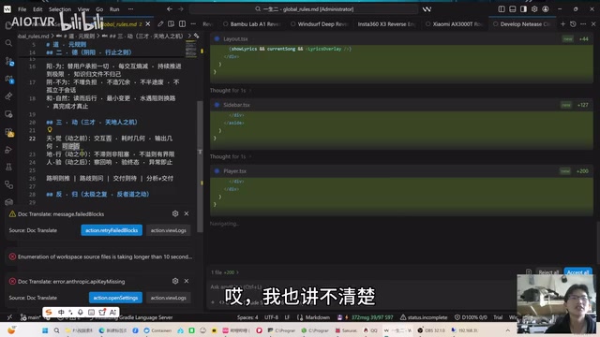Click the global_rules.md breadcrumb segment
The width and height of the screenshot is (600, 337).
pos(34,36)
